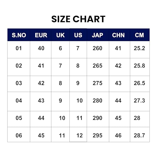
Task: Click the CHN column header
Action: [118, 35]
